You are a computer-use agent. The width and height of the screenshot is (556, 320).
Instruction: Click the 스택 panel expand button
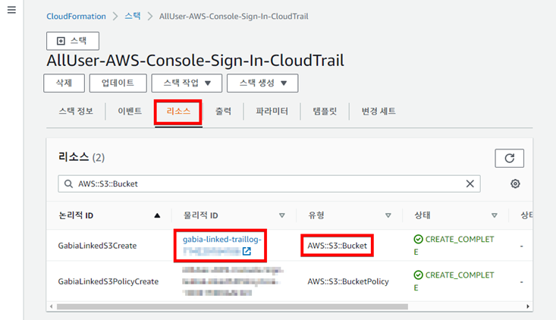73,41
